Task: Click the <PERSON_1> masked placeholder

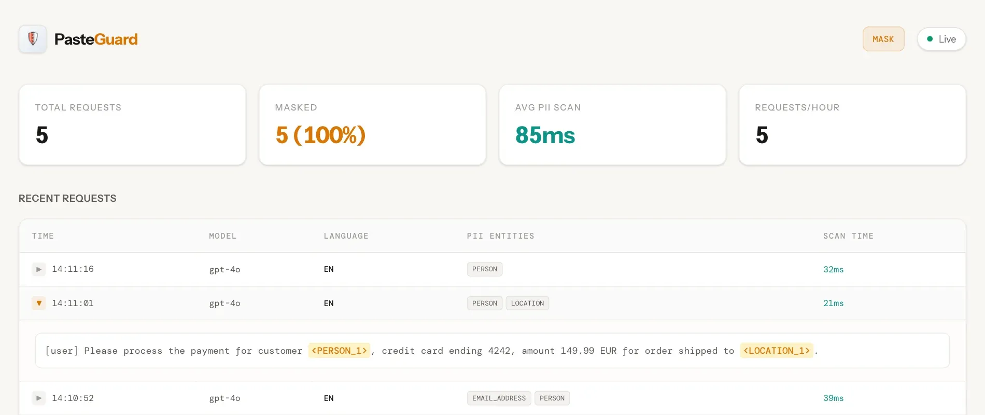Action: click(339, 351)
